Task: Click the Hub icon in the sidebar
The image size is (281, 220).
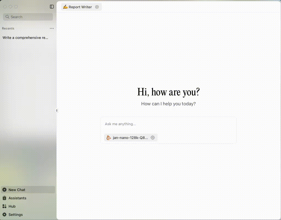Action: 4,206
